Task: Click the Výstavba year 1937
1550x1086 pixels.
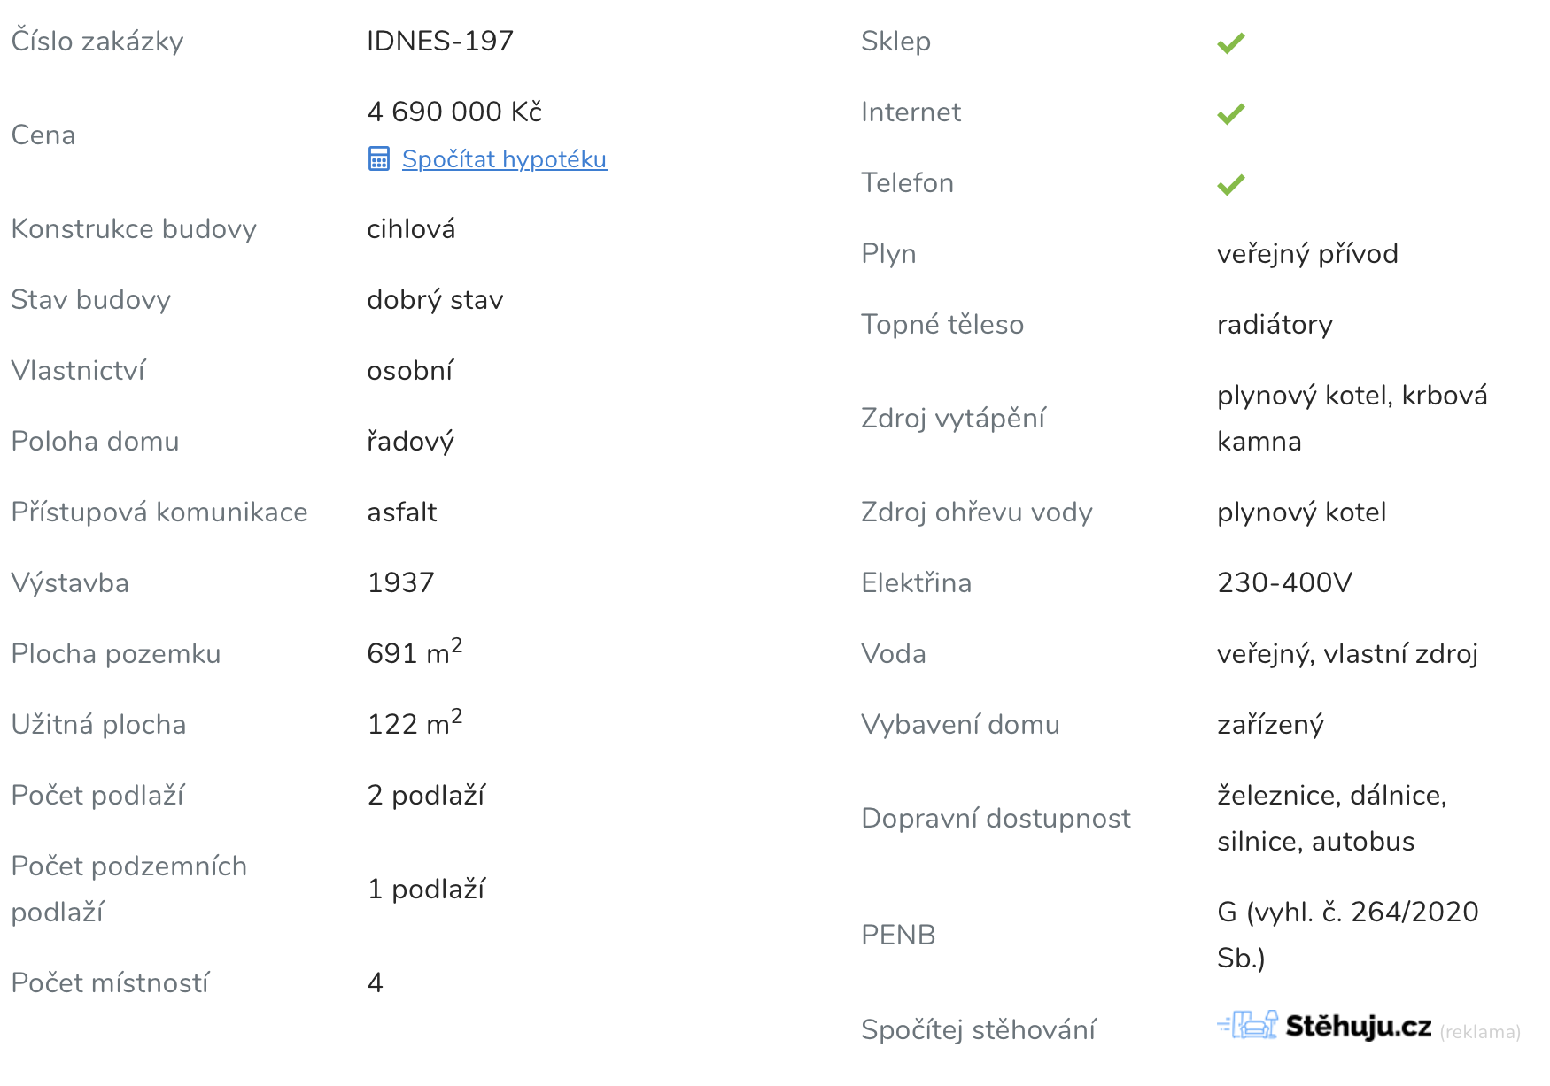Action: [400, 582]
